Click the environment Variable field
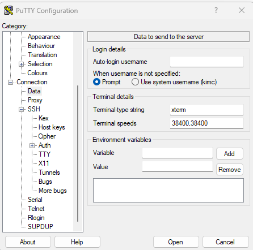This screenshot has height=250, width=253. pyautogui.click(x=178, y=153)
